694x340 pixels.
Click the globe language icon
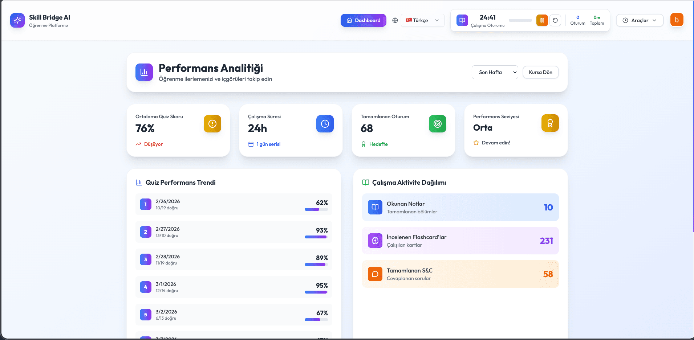pos(395,20)
